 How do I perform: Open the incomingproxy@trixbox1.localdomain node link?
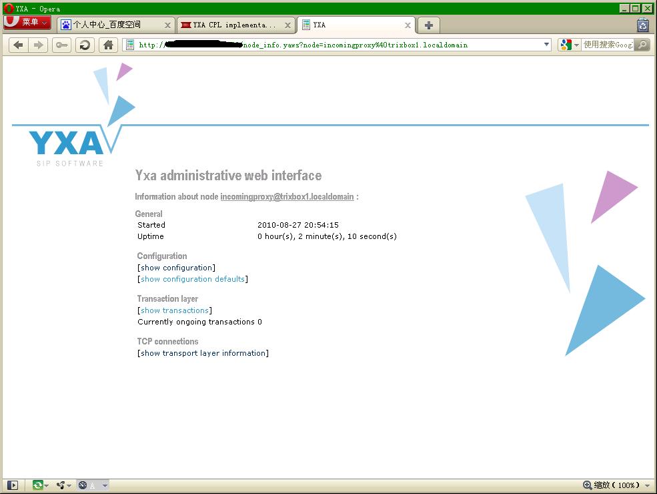[x=287, y=197]
